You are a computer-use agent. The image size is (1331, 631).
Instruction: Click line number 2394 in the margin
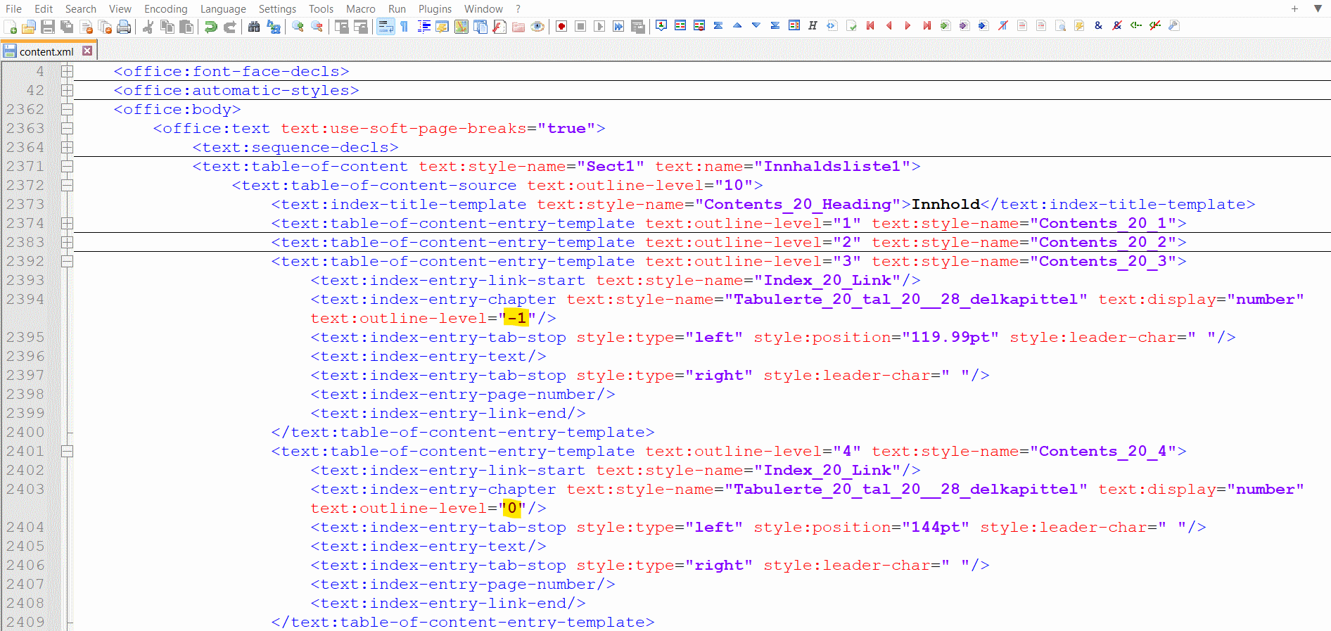click(x=25, y=299)
